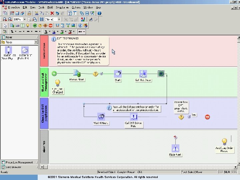The height and width of the screenshot is (180, 240).
Task: Open the View menu
Action: pyautogui.click(x=33, y=7)
